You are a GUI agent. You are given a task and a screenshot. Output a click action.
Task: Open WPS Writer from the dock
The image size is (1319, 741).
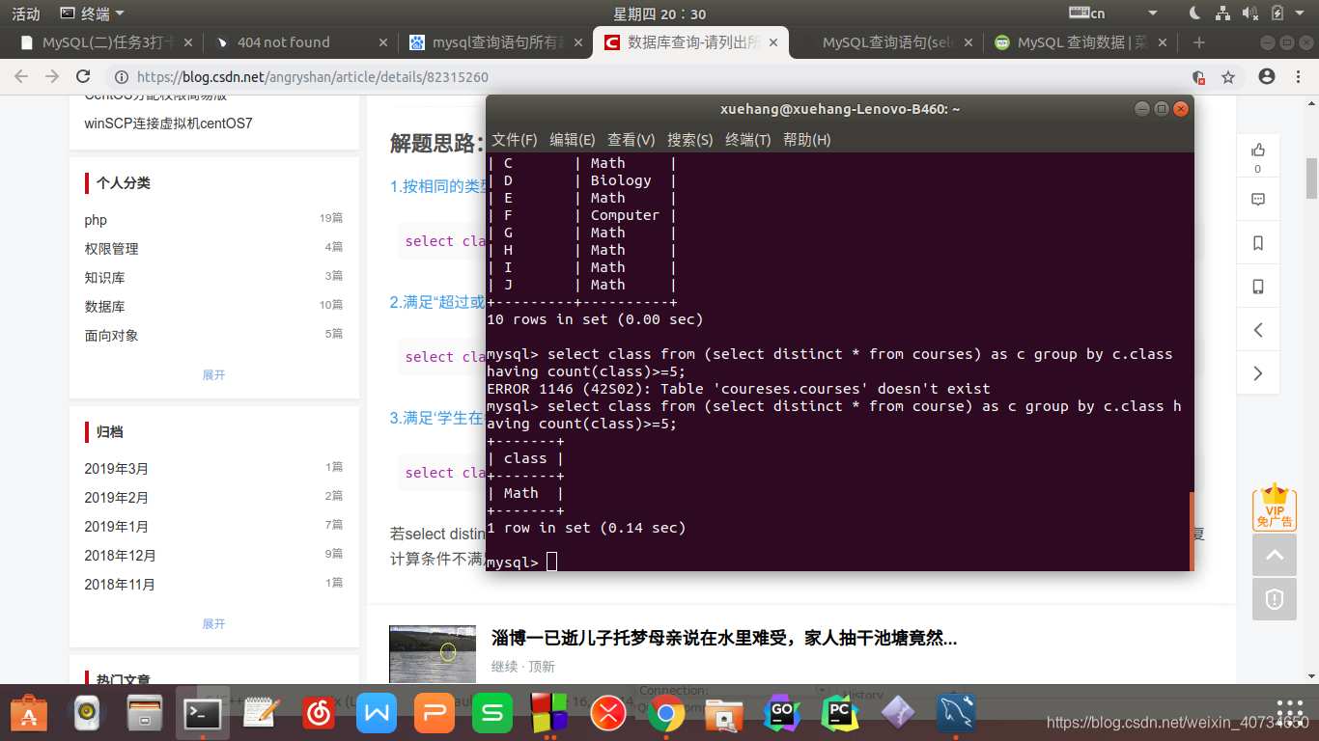tap(377, 714)
